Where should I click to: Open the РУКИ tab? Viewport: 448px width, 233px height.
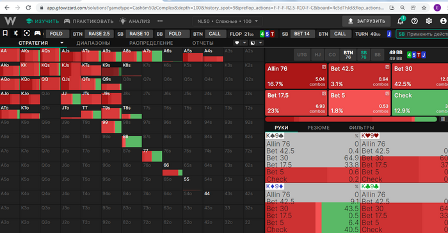point(281,128)
